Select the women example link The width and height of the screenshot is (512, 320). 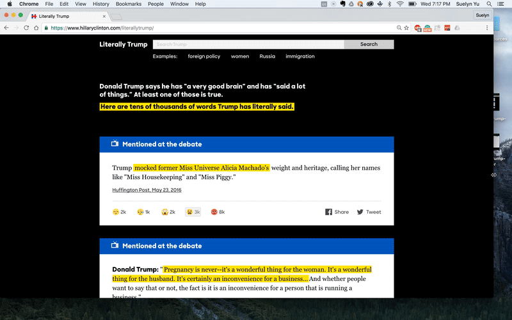click(x=240, y=56)
